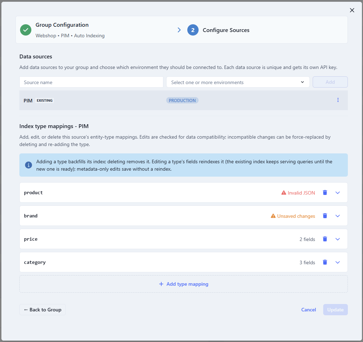Click the 'product' type name
363x342 pixels.
point(33,192)
